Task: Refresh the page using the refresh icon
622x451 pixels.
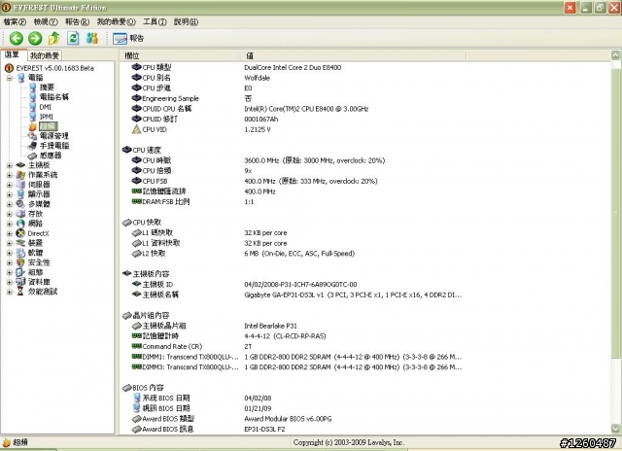Action: click(x=73, y=39)
